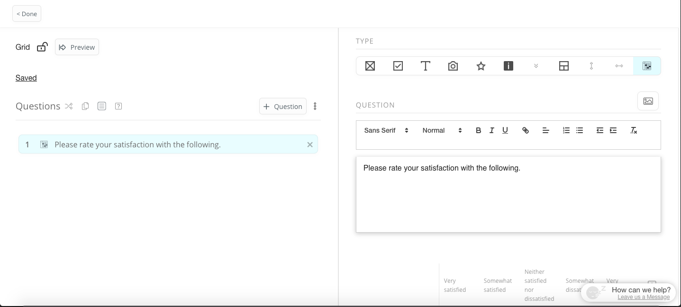Toggle italic formatting
This screenshot has width=681, height=307.
pos(491,130)
